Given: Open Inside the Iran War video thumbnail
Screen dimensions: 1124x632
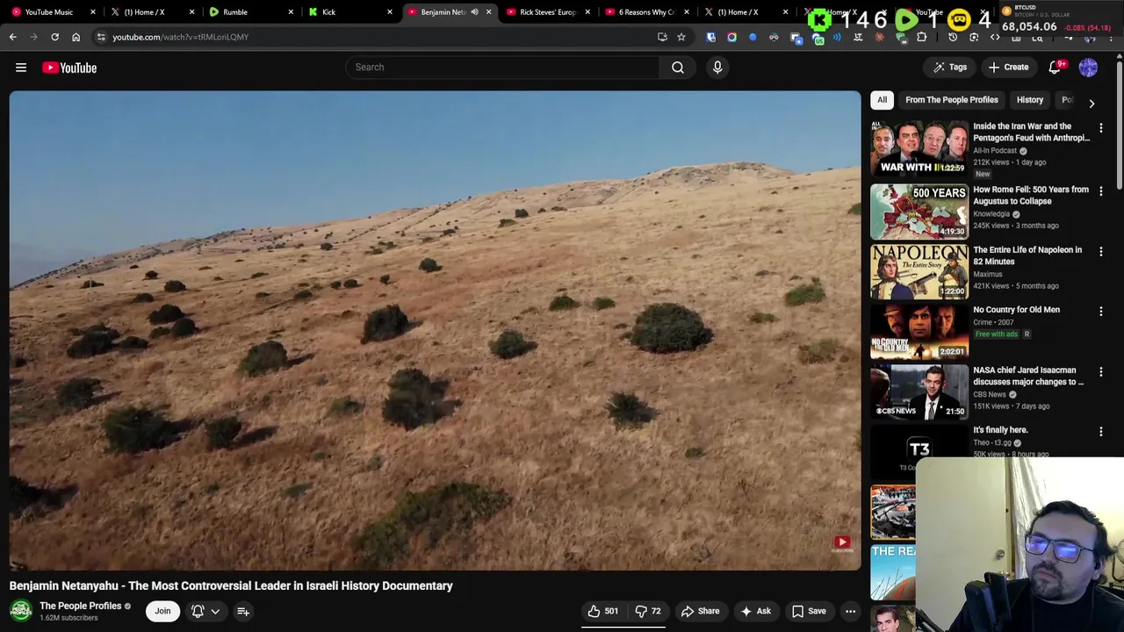Looking at the screenshot, I should tap(919, 148).
